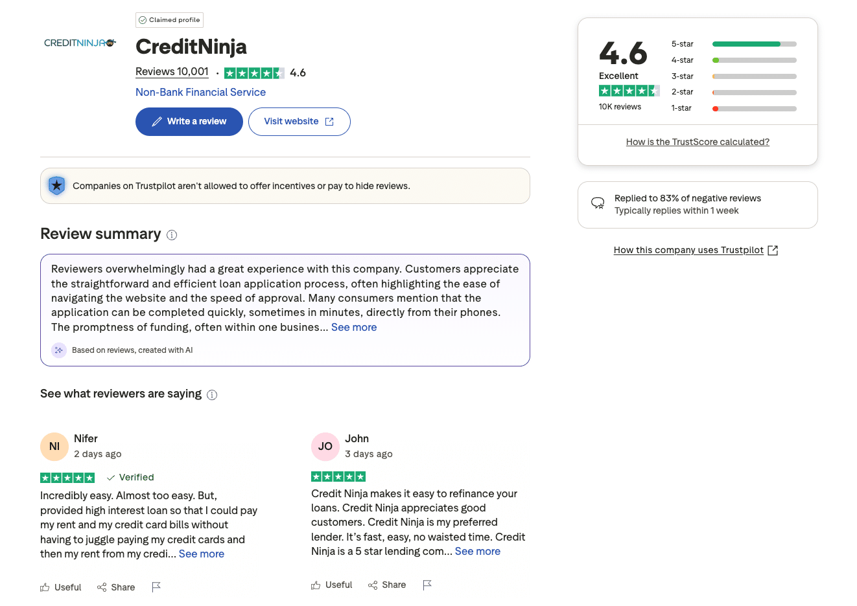Click Nifer's profile avatar
This screenshot has width=857, height=606.
tap(54, 446)
